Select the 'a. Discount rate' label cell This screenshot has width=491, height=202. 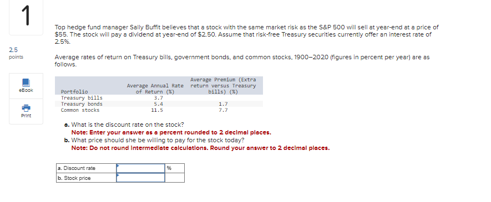point(87,168)
